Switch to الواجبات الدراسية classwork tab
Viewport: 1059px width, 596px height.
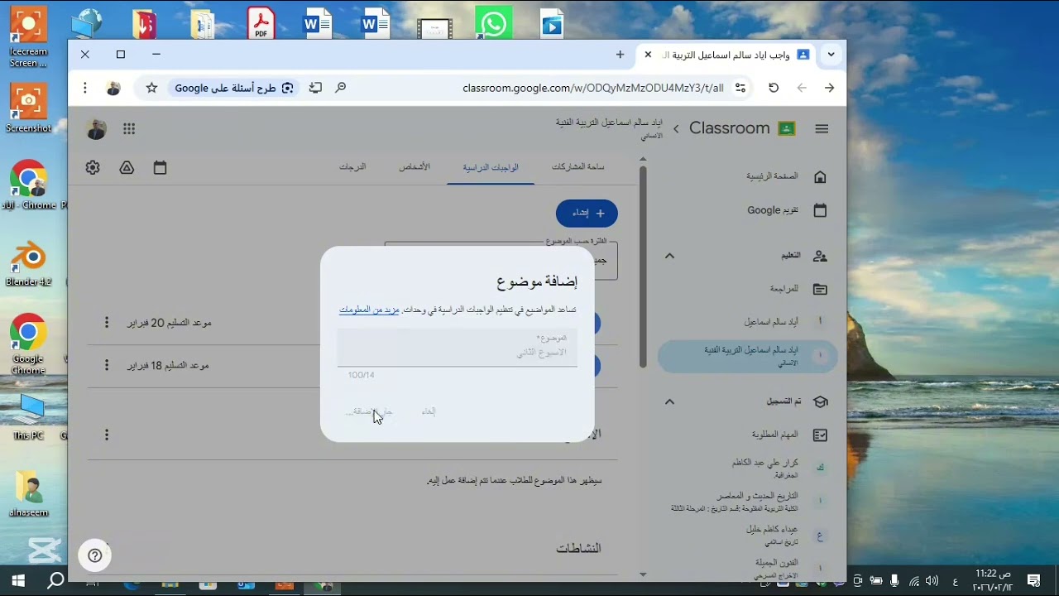click(x=491, y=167)
